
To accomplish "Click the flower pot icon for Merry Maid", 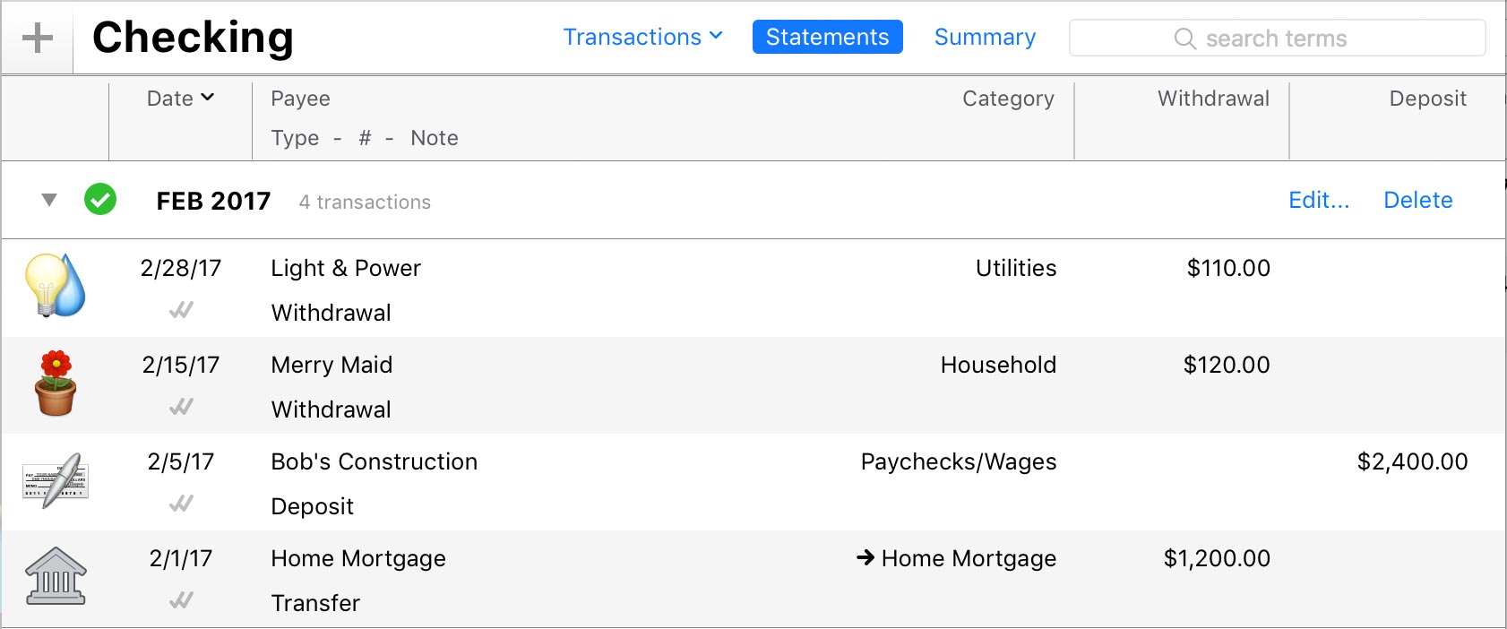I will pos(56,383).
